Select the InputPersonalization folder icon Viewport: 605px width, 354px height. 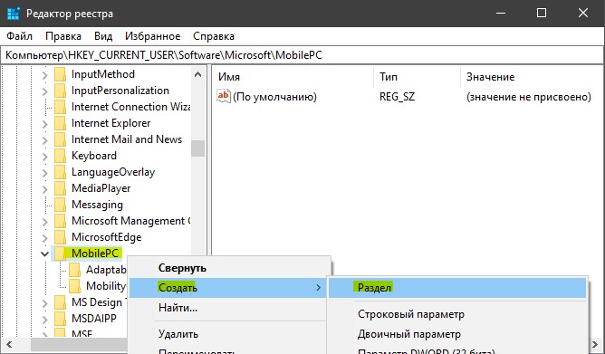point(60,91)
